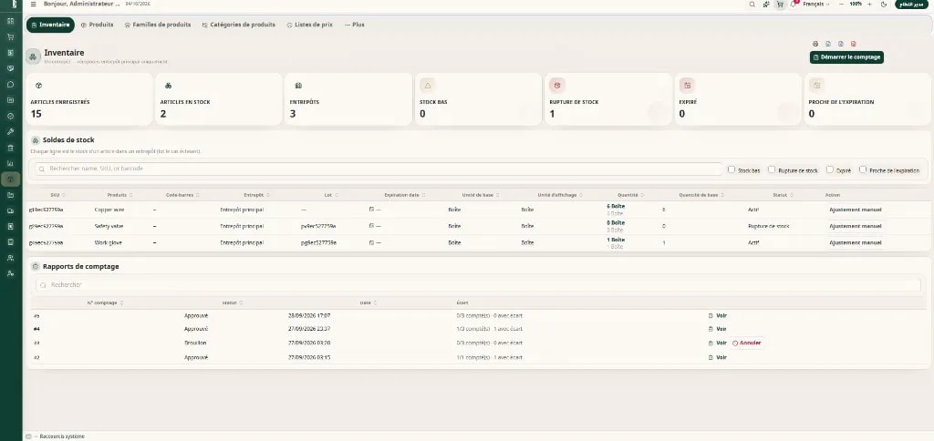The height and width of the screenshot is (441, 934).
Task: Click the Stock bas card warning icon
Action: 427,85
